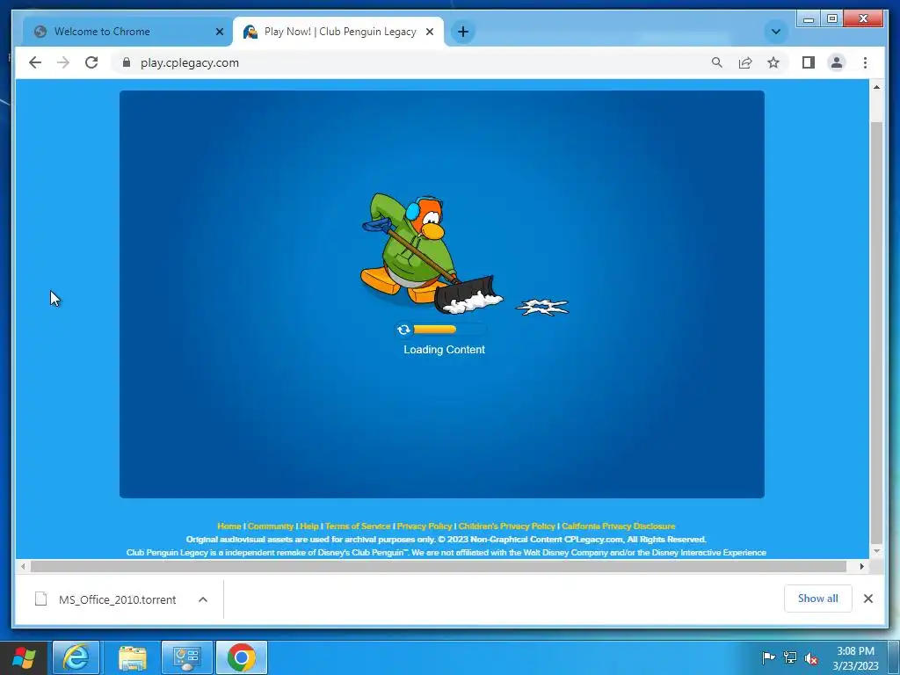The image size is (900, 675).
Task: Open the Windows Start menu
Action: click(x=24, y=657)
